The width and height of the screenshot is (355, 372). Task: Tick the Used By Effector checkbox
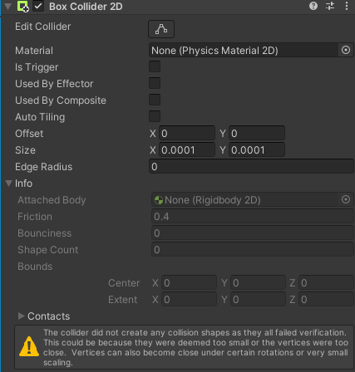click(x=155, y=83)
